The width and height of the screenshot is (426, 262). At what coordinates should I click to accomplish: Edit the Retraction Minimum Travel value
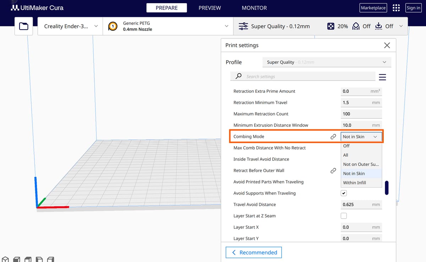point(361,103)
